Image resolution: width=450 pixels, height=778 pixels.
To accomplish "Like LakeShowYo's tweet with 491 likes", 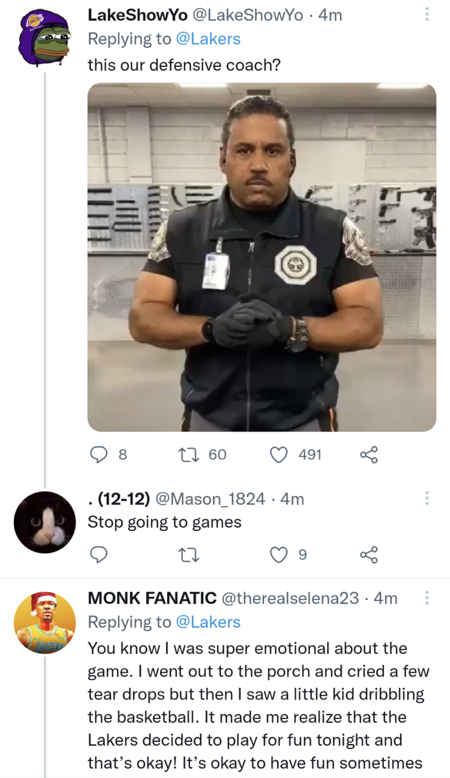I will click(x=279, y=454).
